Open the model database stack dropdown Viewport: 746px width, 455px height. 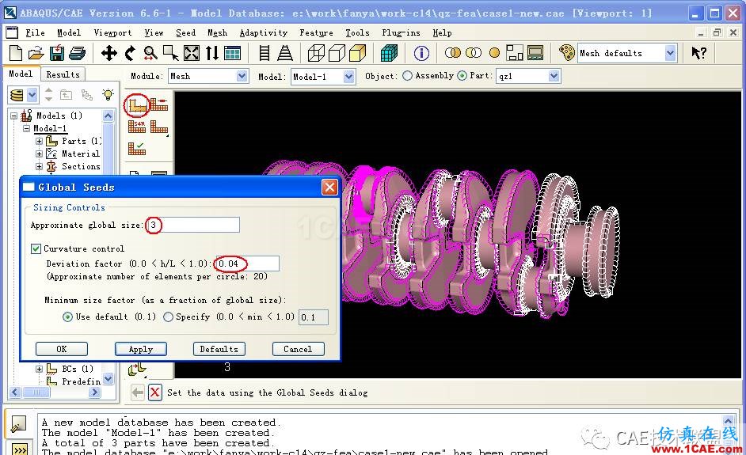click(32, 95)
